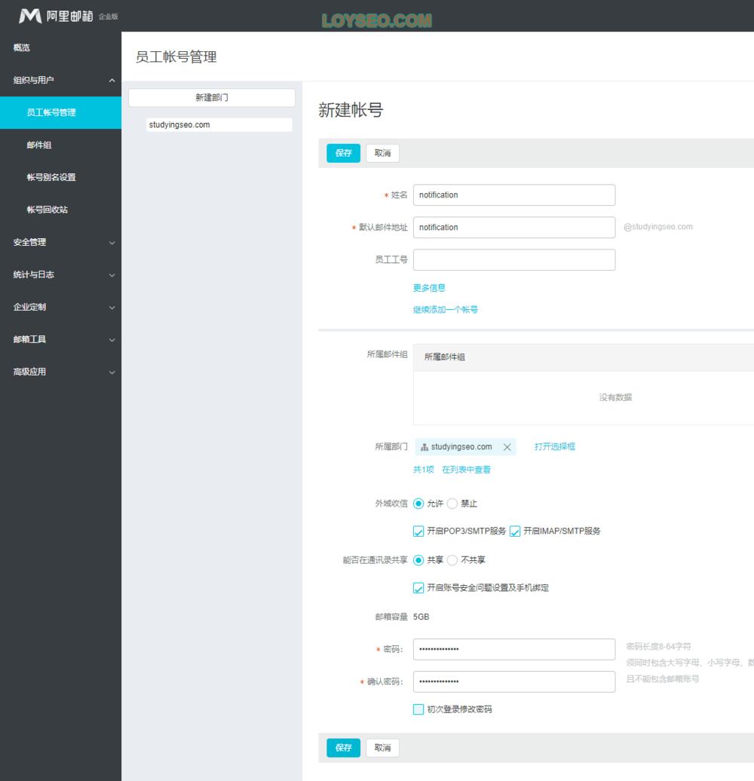Click the 所属邮件组 table header
The image size is (754, 781).
click(584, 357)
